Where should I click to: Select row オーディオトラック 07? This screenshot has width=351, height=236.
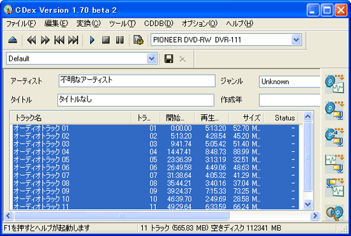click(x=156, y=175)
